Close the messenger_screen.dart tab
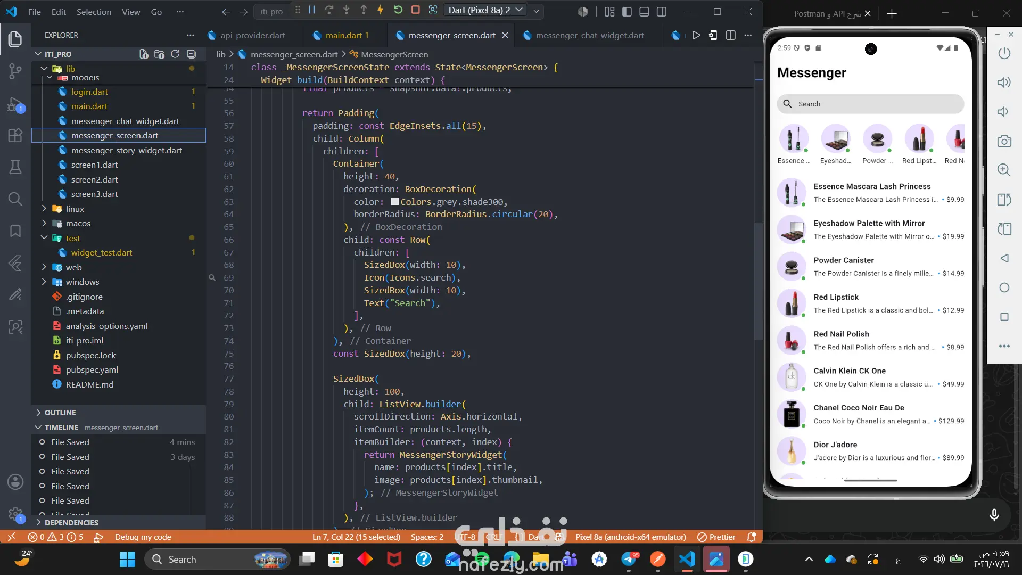This screenshot has height=575, width=1022. (505, 35)
